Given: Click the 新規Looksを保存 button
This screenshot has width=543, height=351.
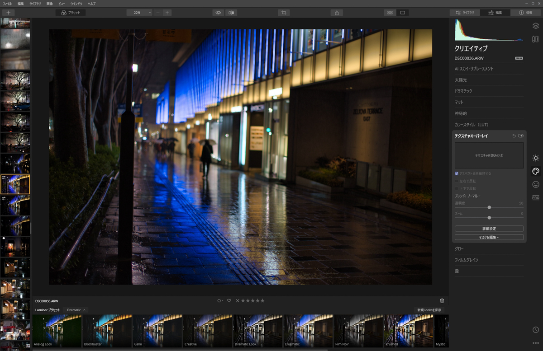Looking at the screenshot, I should (x=429, y=310).
